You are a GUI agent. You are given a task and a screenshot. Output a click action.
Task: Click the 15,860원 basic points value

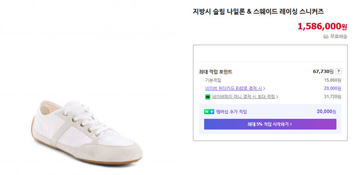pos(332,80)
